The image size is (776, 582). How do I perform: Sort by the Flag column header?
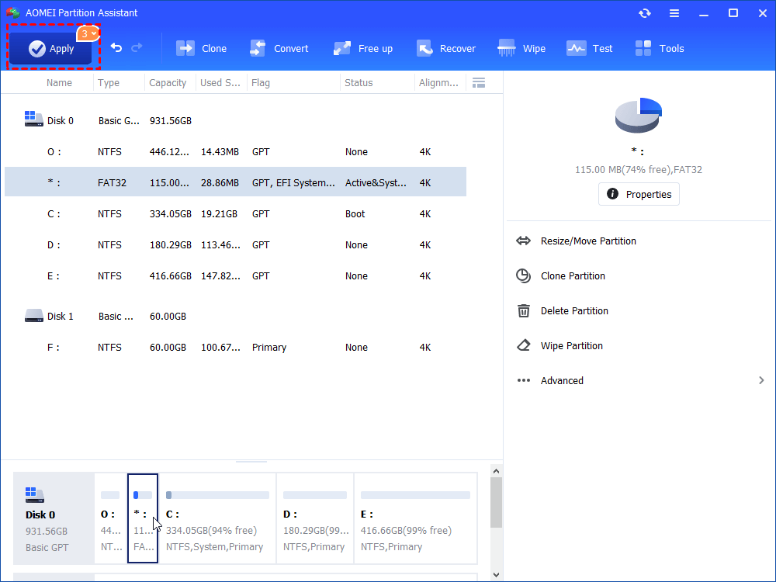(260, 83)
